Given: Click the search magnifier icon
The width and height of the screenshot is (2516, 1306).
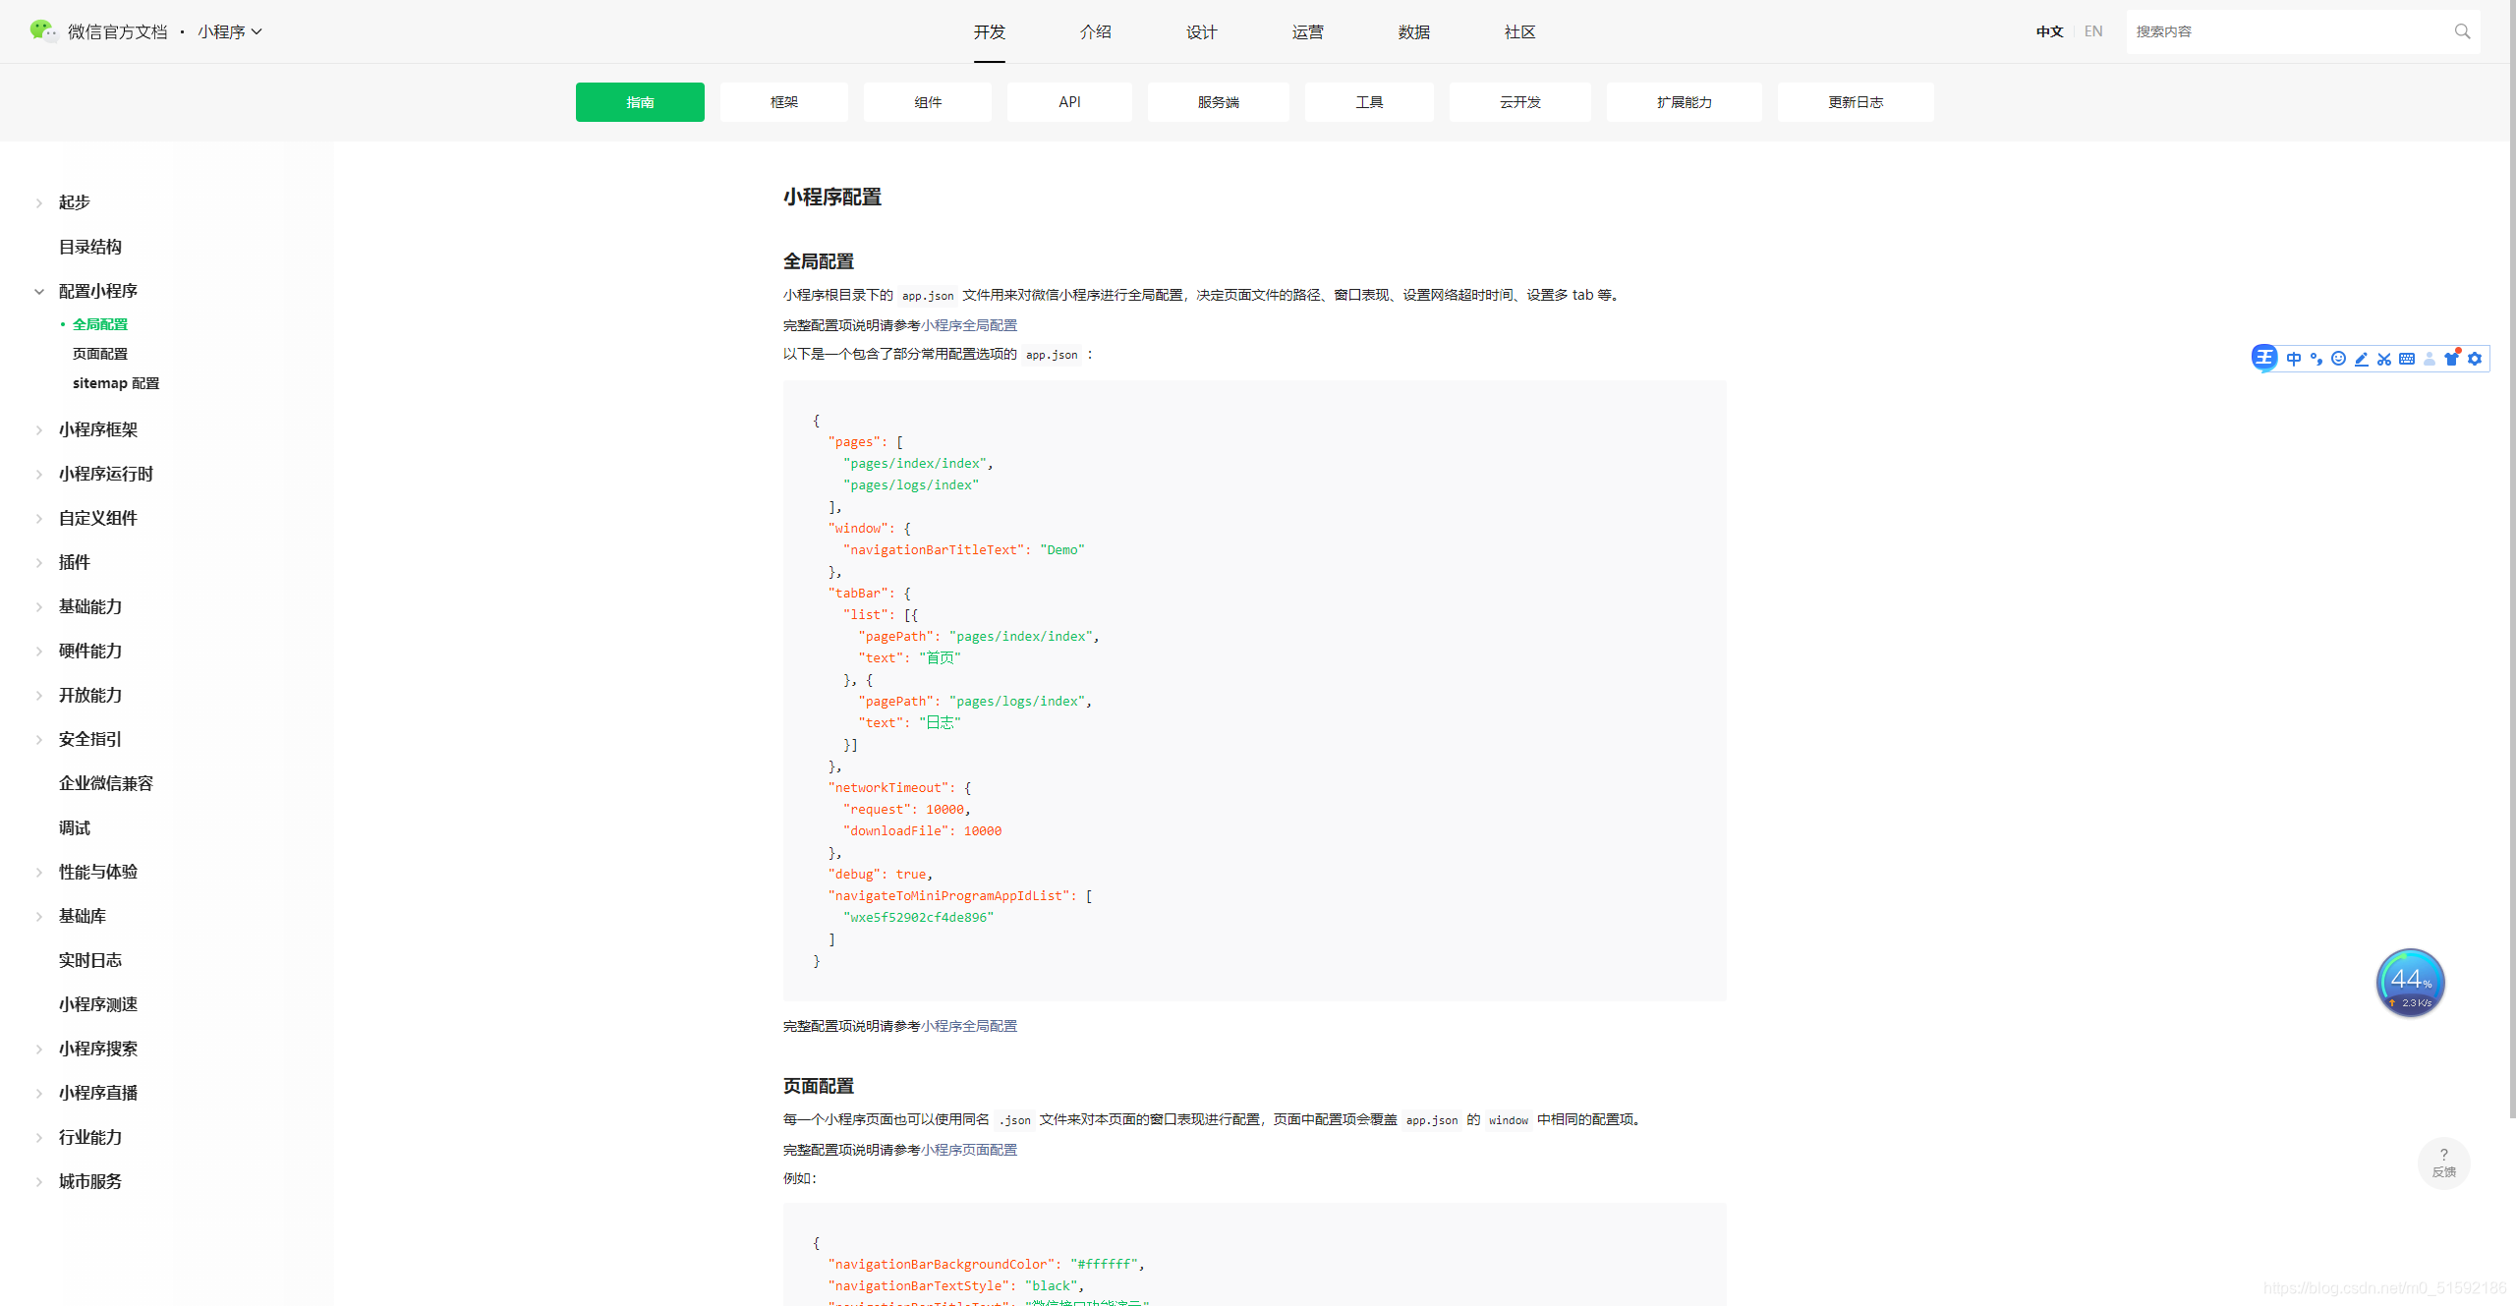Looking at the screenshot, I should tap(2462, 31).
